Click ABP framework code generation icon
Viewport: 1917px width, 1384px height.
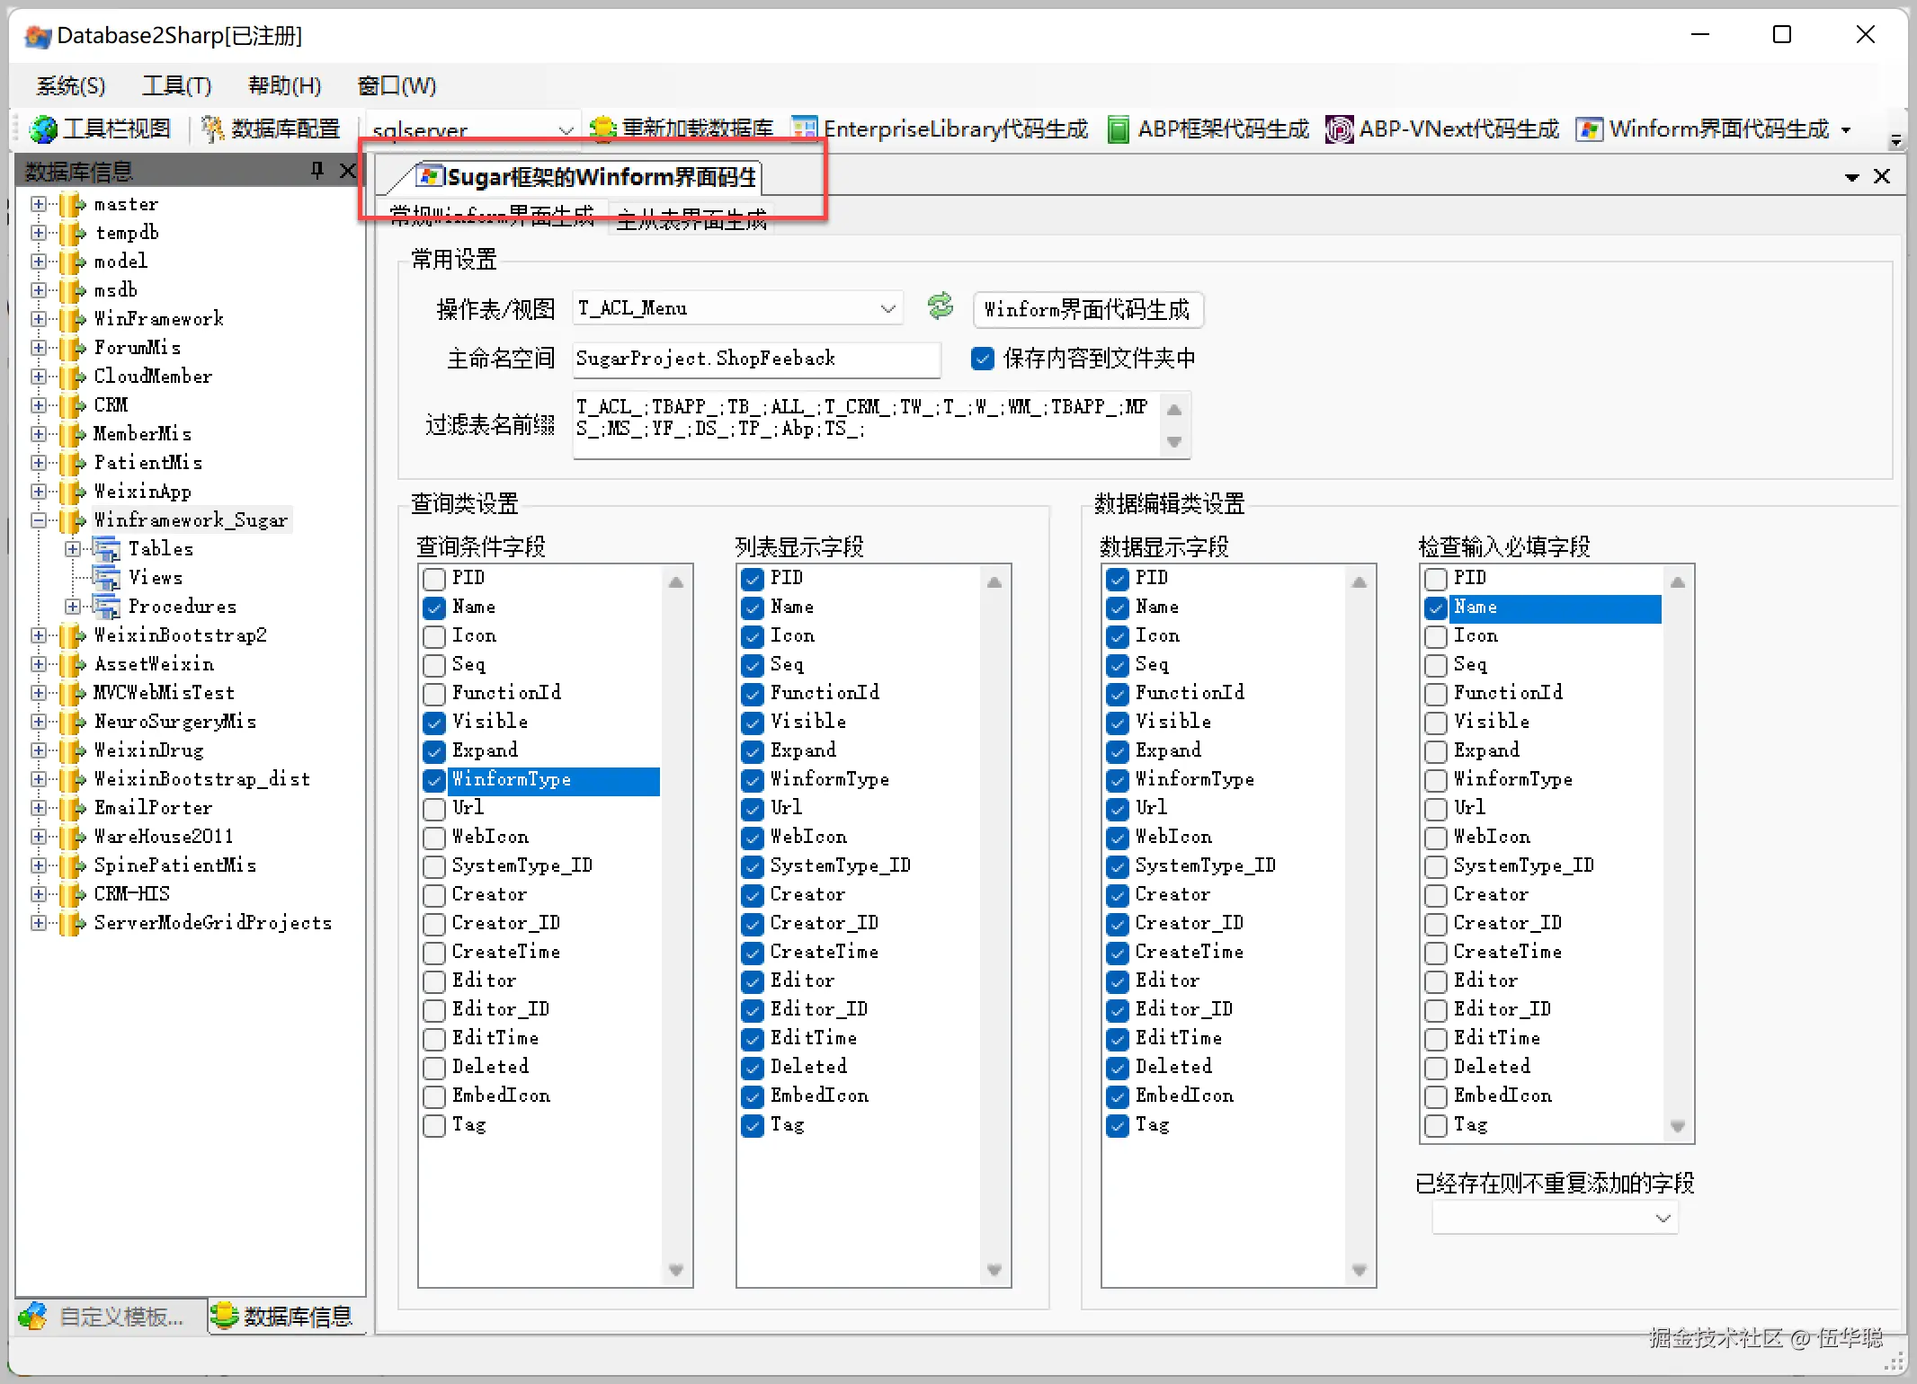(x=1118, y=129)
